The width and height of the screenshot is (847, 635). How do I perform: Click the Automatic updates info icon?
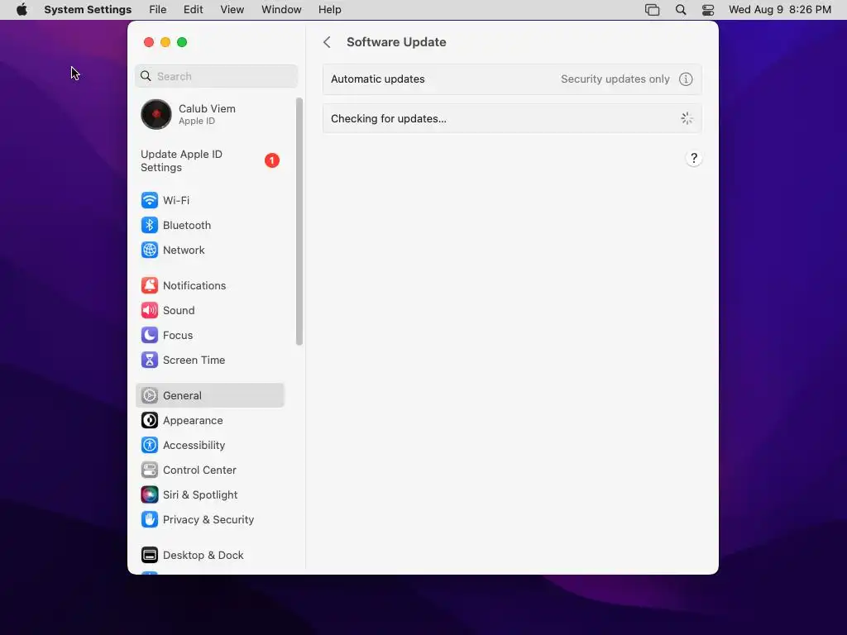[686, 79]
